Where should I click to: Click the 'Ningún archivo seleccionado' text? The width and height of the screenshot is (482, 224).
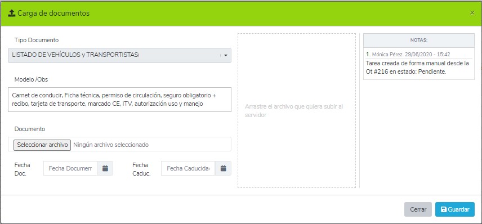point(111,145)
